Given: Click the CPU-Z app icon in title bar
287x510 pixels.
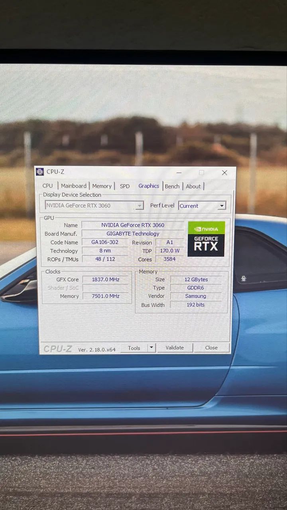Looking at the screenshot, I should [40, 172].
